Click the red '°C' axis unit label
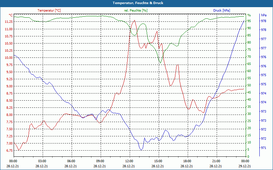Image resolution: width=273 pixels, height=170 pixels. click(x=11, y=15)
